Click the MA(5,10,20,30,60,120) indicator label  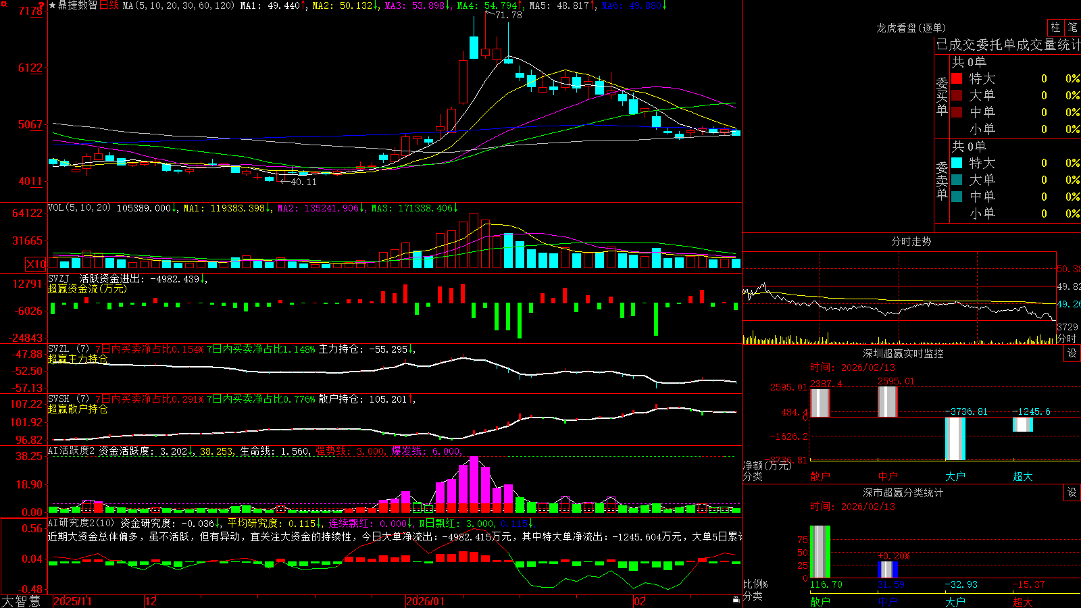(x=178, y=5)
